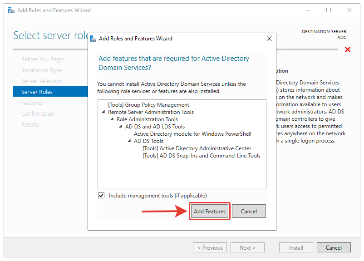Open the Server Roles wizard step
The width and height of the screenshot is (364, 261).
tap(37, 92)
